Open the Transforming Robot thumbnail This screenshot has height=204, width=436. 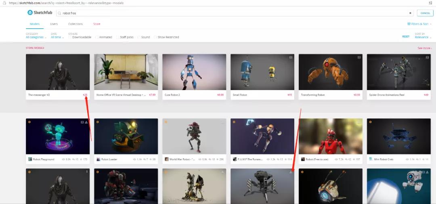click(x=330, y=72)
